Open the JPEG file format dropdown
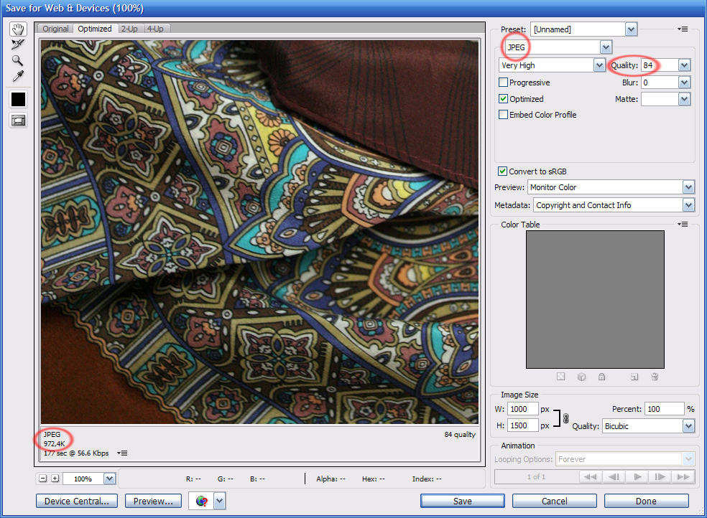The height and width of the screenshot is (518, 707). tap(606, 47)
